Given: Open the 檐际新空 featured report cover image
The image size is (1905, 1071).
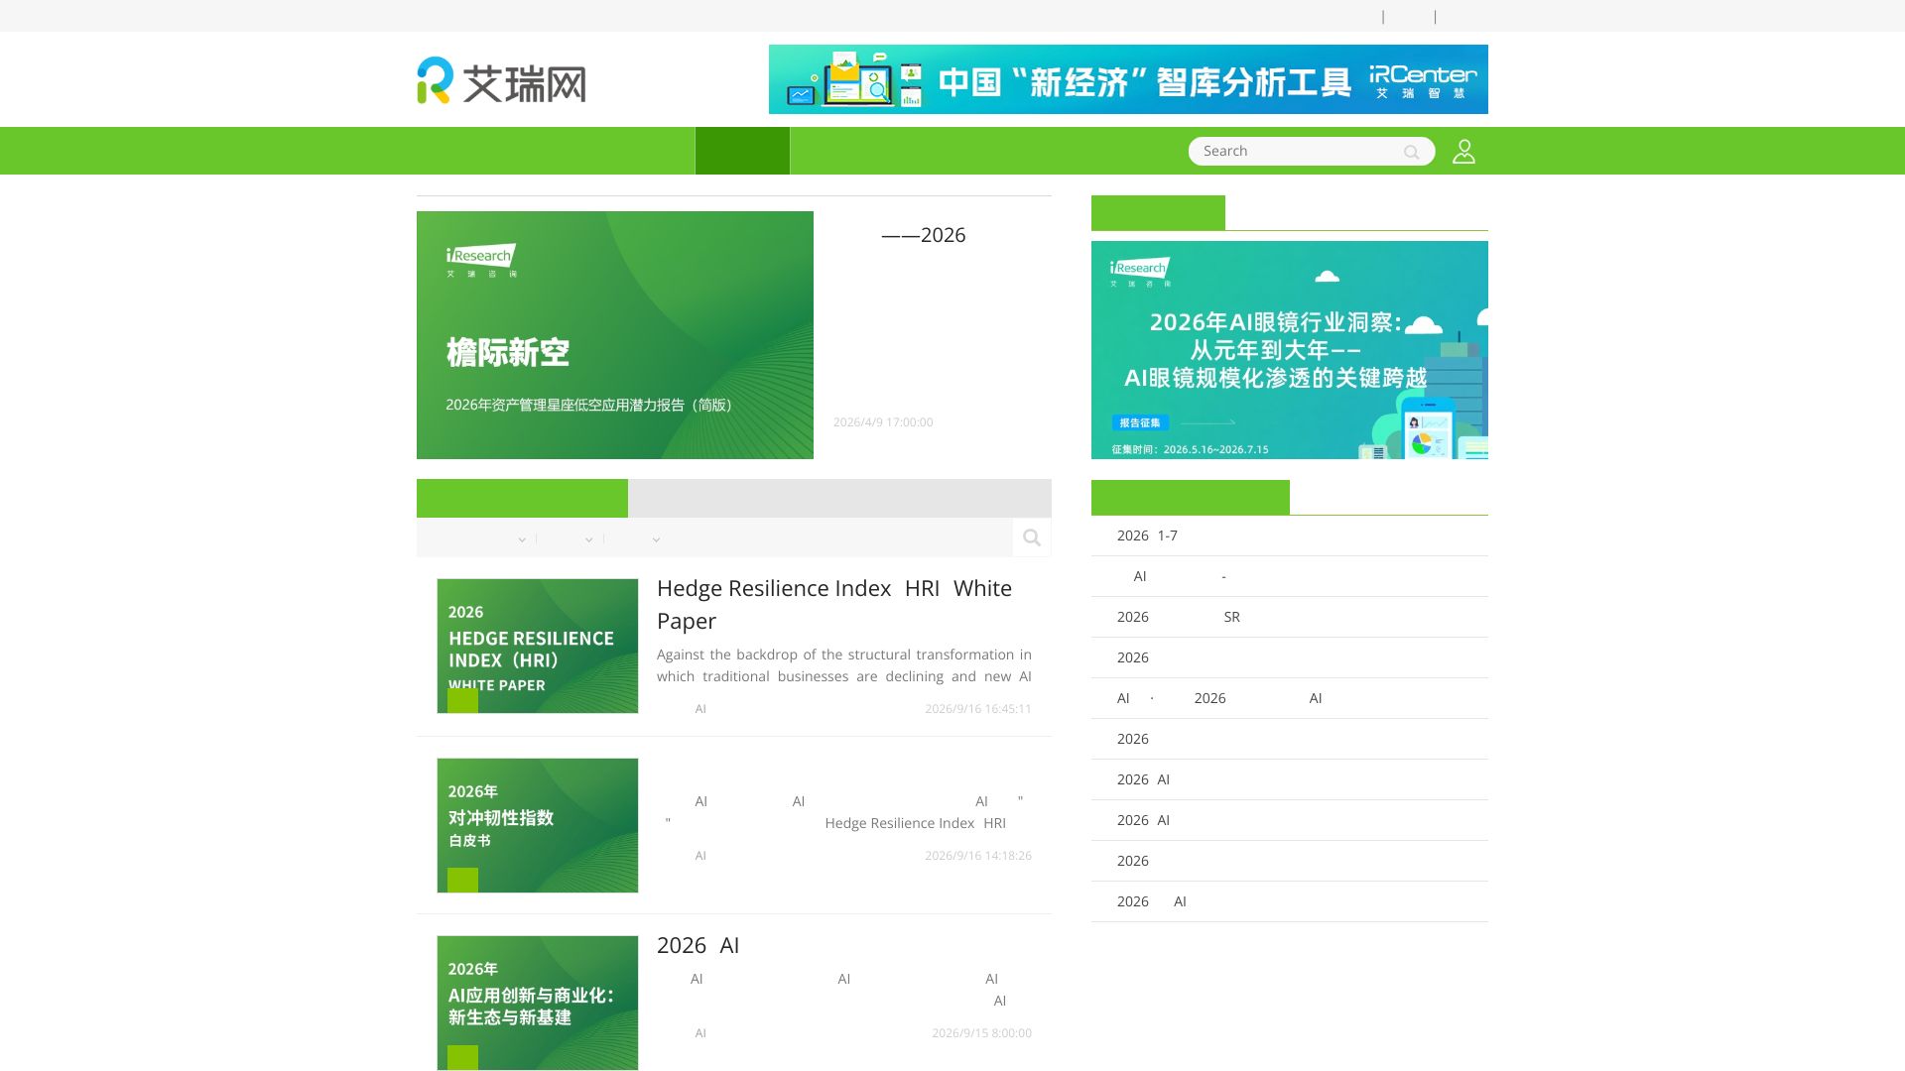Looking at the screenshot, I should point(615,335).
